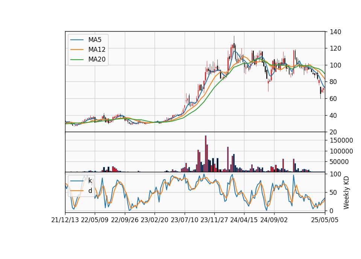Click the MA12 legend label
The height and width of the screenshot is (259, 361).
pos(97,50)
